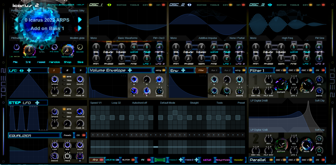Click the Equalizer LOW gain knob
Image resolution: width=336 pixels, height=165 pixels.
pyautogui.click(x=54, y=145)
